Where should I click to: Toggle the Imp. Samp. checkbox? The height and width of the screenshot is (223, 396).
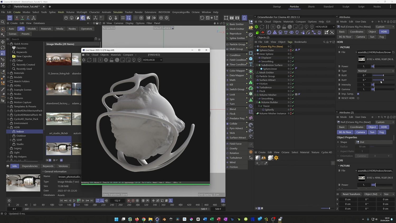point(358,94)
